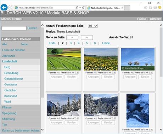Open the Tier theme

[5, 125]
